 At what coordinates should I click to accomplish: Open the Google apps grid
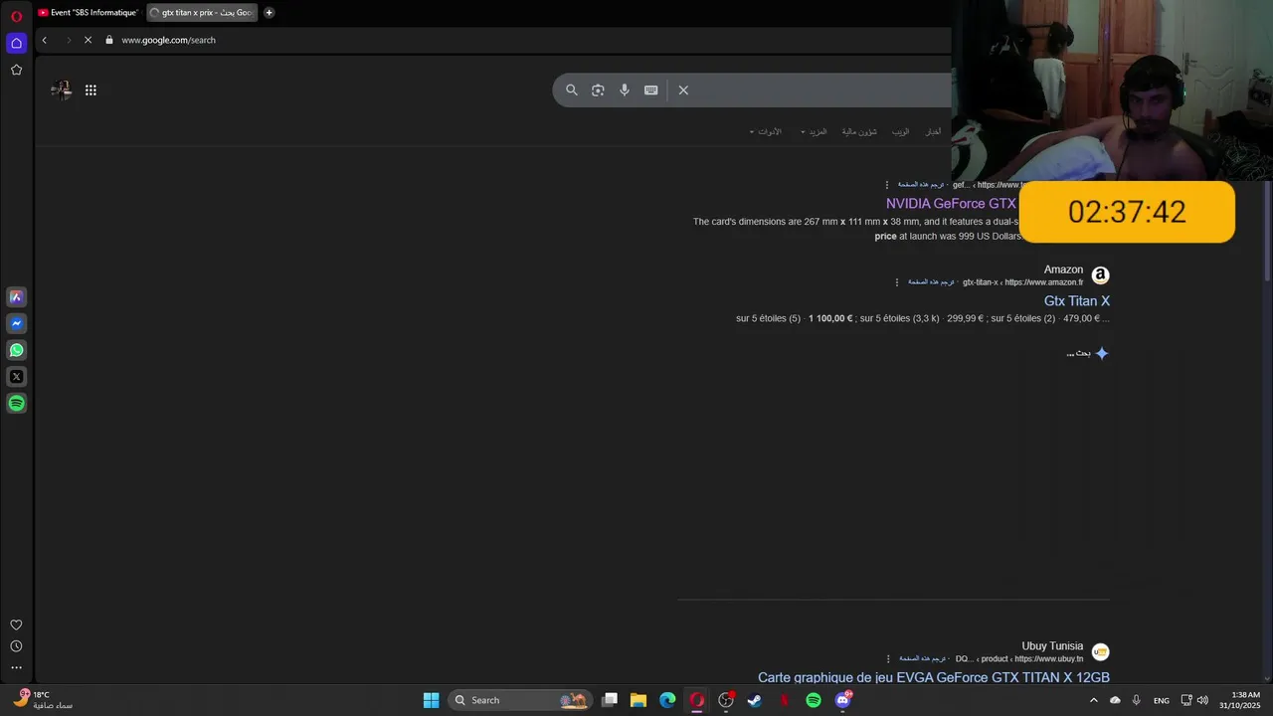point(91,90)
